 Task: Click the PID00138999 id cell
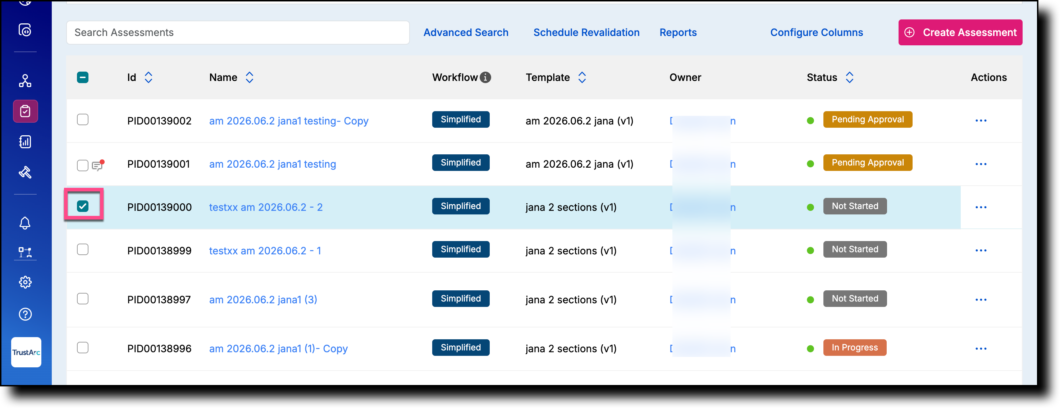[x=159, y=251]
